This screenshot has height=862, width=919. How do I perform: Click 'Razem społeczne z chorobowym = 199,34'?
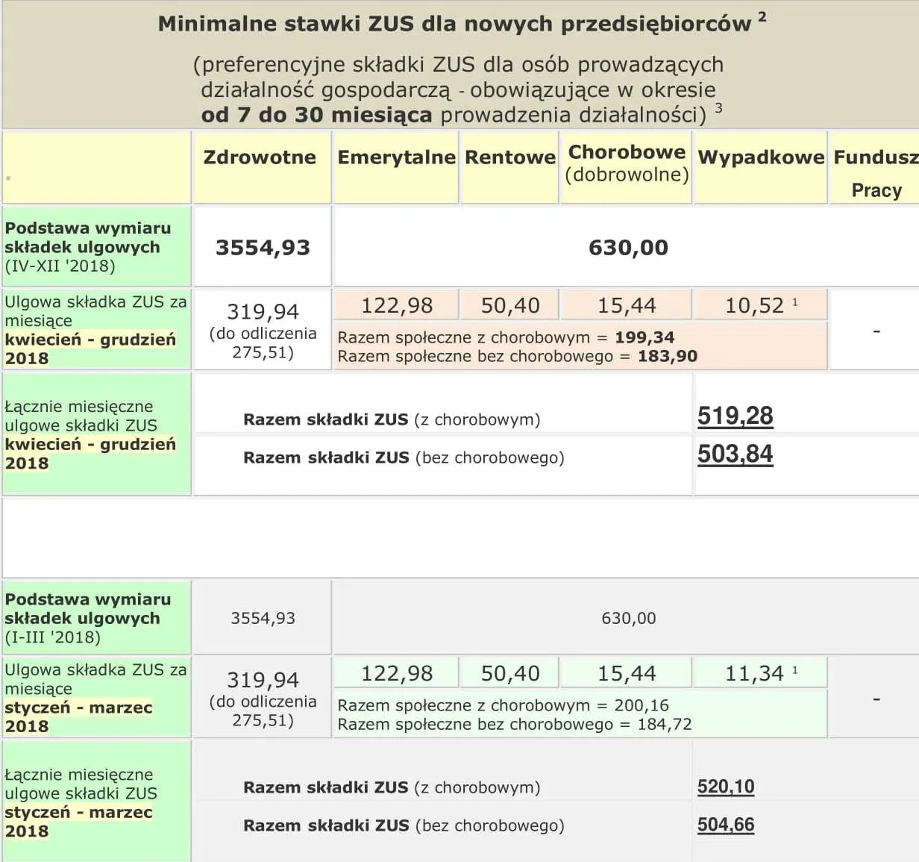[506, 337]
